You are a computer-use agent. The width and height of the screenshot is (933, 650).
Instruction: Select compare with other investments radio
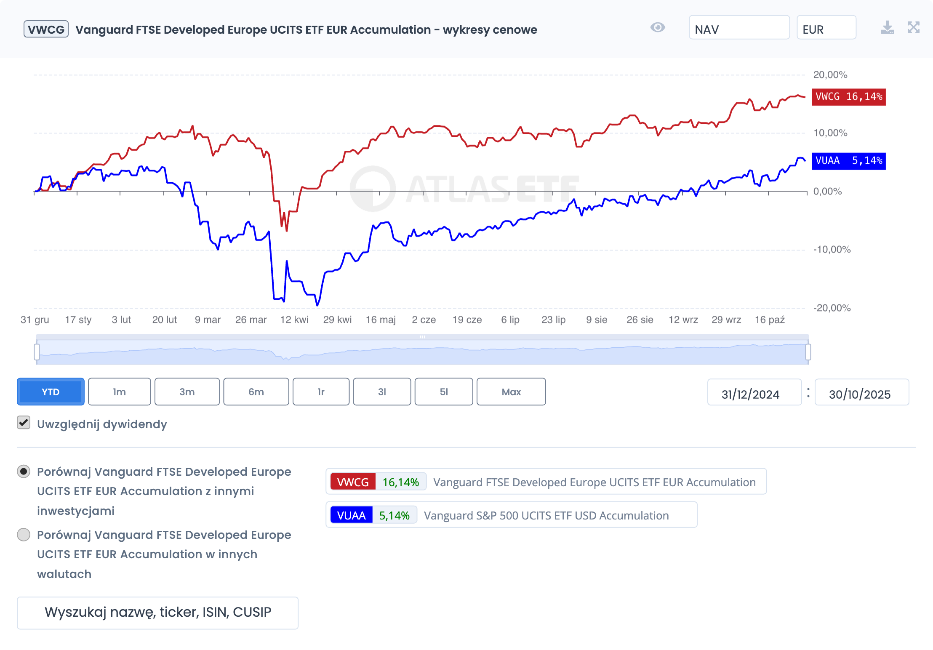24,472
